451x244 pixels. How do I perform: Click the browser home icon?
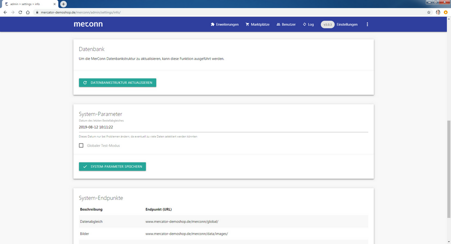click(x=28, y=12)
